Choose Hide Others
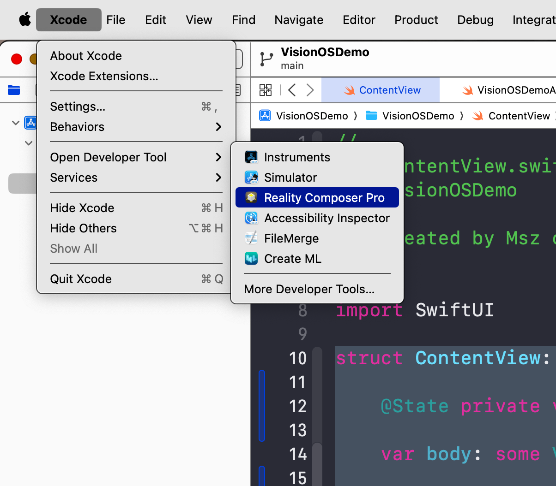 pyautogui.click(x=136, y=228)
